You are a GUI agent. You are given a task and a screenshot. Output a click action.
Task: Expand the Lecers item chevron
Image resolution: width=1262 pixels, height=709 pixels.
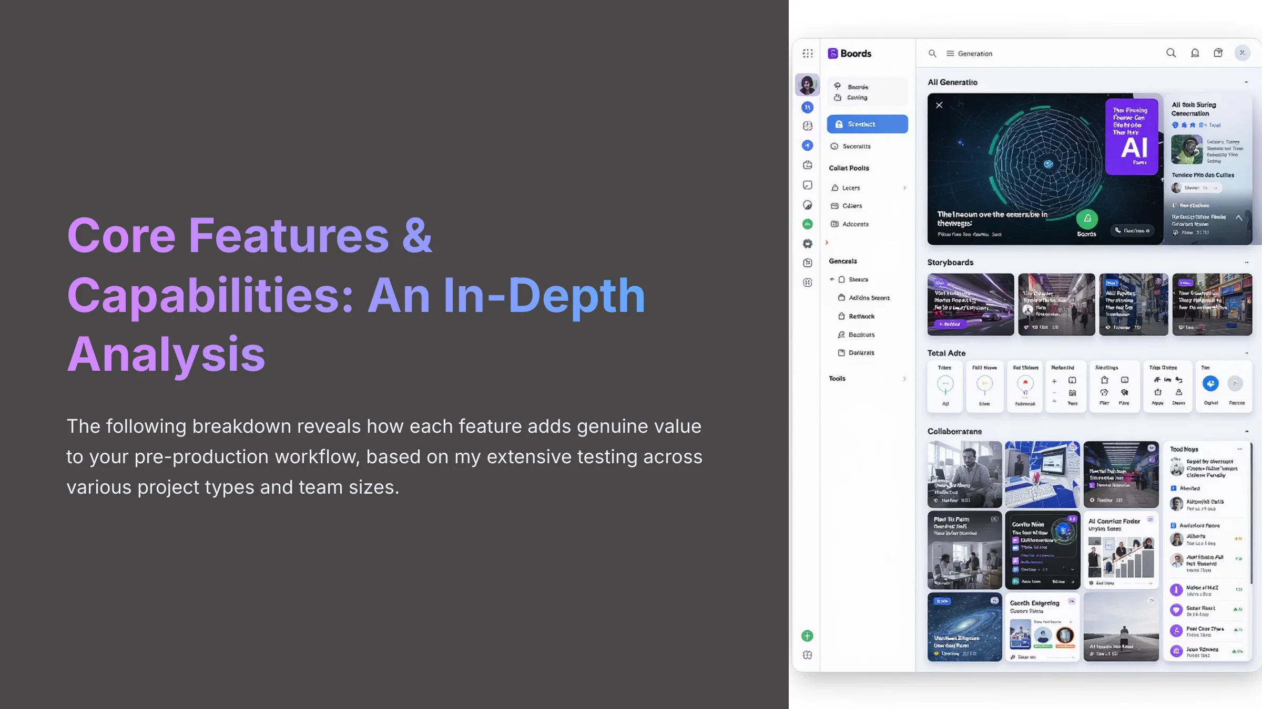(x=904, y=188)
